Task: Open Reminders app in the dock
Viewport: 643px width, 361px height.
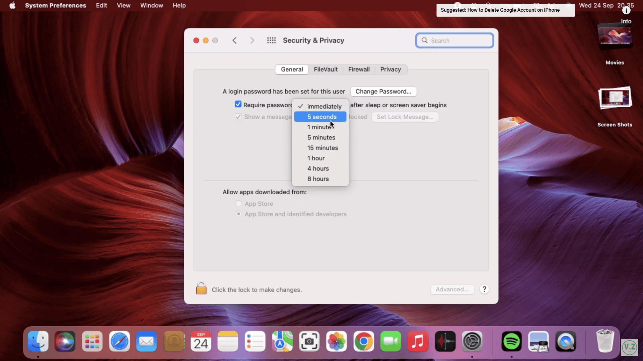Action: [x=255, y=341]
